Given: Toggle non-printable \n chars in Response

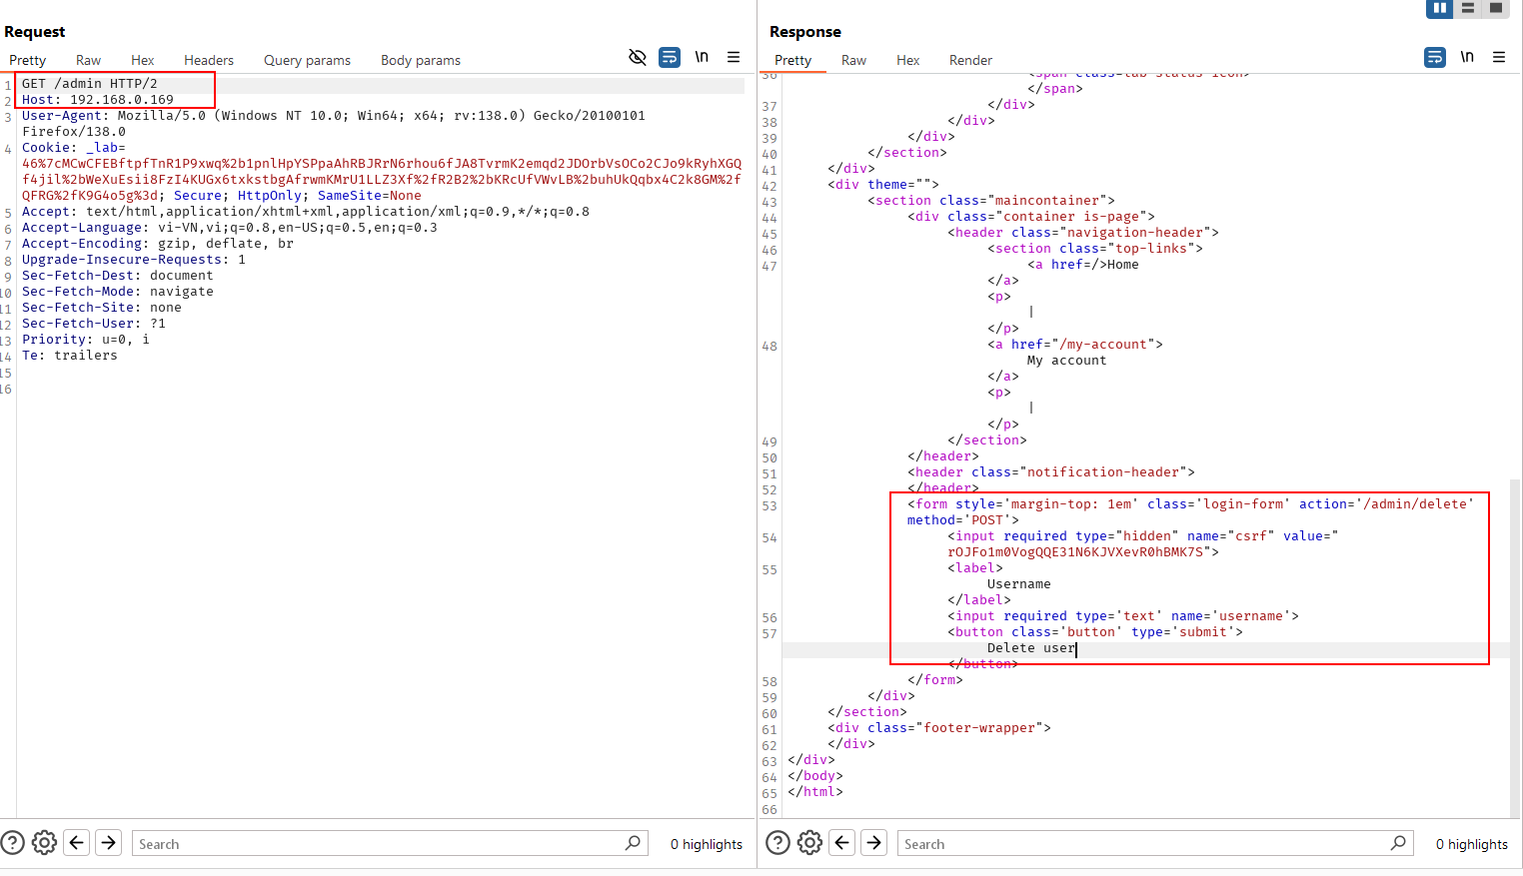Looking at the screenshot, I should (x=1467, y=57).
